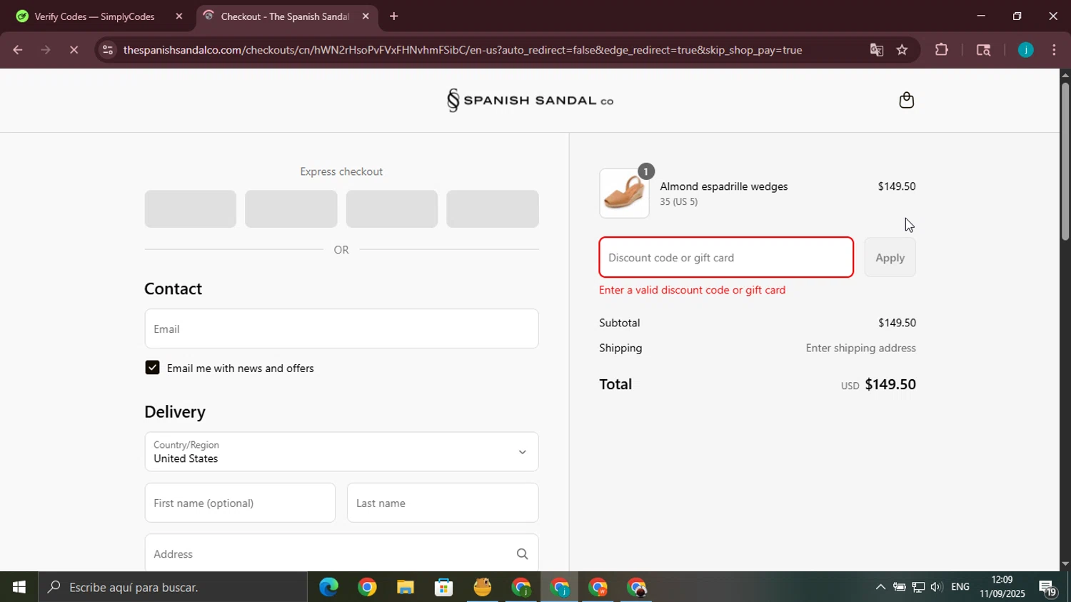Open the shopping bag cart icon
Image resolution: width=1071 pixels, height=602 pixels.
point(906,100)
